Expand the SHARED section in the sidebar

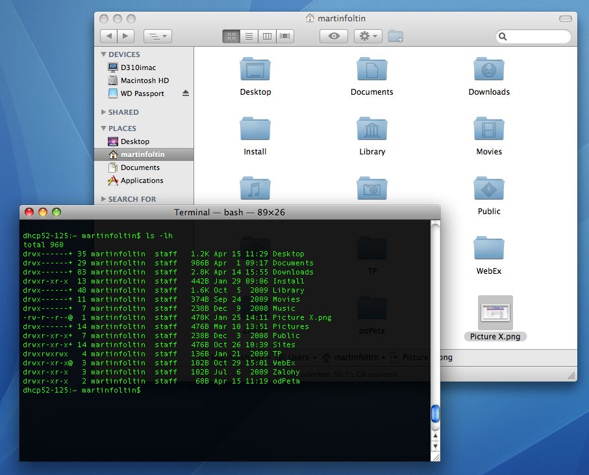click(x=104, y=112)
